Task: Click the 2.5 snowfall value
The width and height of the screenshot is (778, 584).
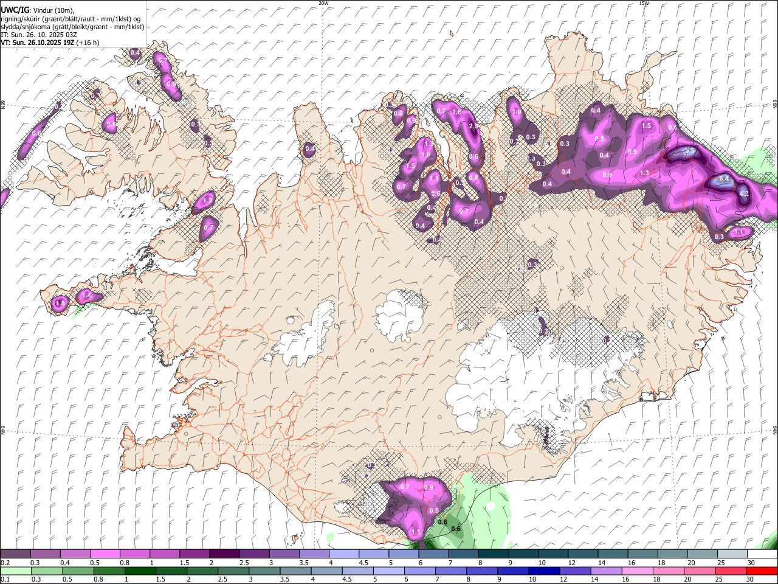Action: coord(473,126)
